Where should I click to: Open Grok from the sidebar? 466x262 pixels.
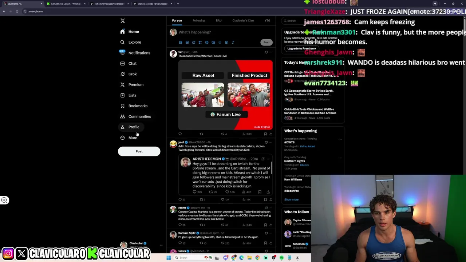(128, 74)
